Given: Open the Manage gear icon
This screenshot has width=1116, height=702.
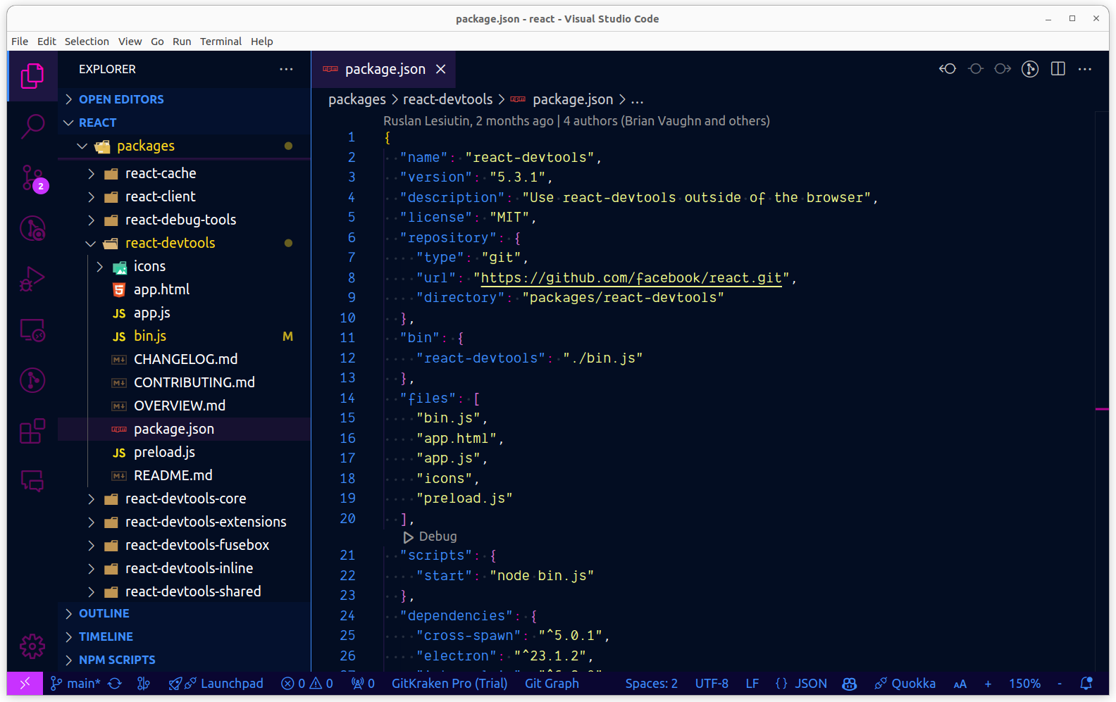Looking at the screenshot, I should (32, 646).
